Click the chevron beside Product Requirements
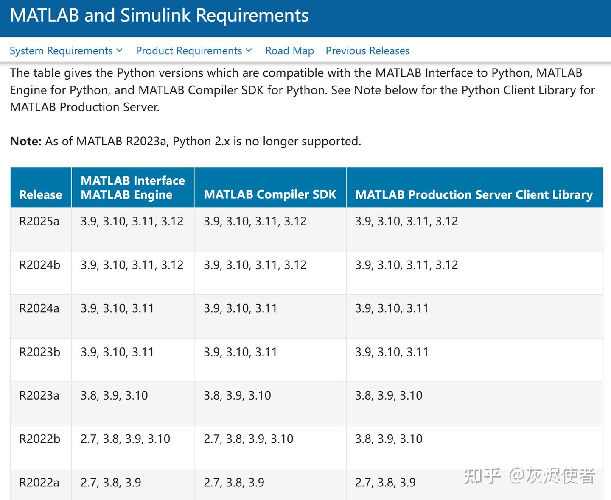The height and width of the screenshot is (500, 611). click(x=249, y=50)
